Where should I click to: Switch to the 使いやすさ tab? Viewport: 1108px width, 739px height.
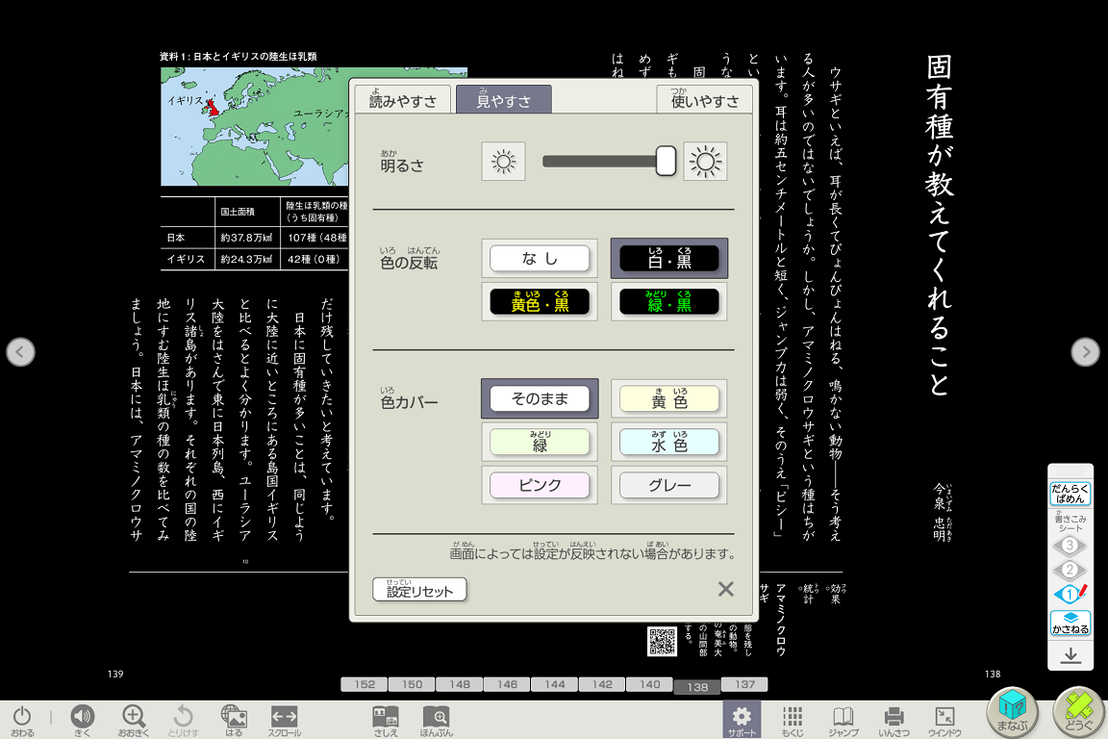(704, 99)
